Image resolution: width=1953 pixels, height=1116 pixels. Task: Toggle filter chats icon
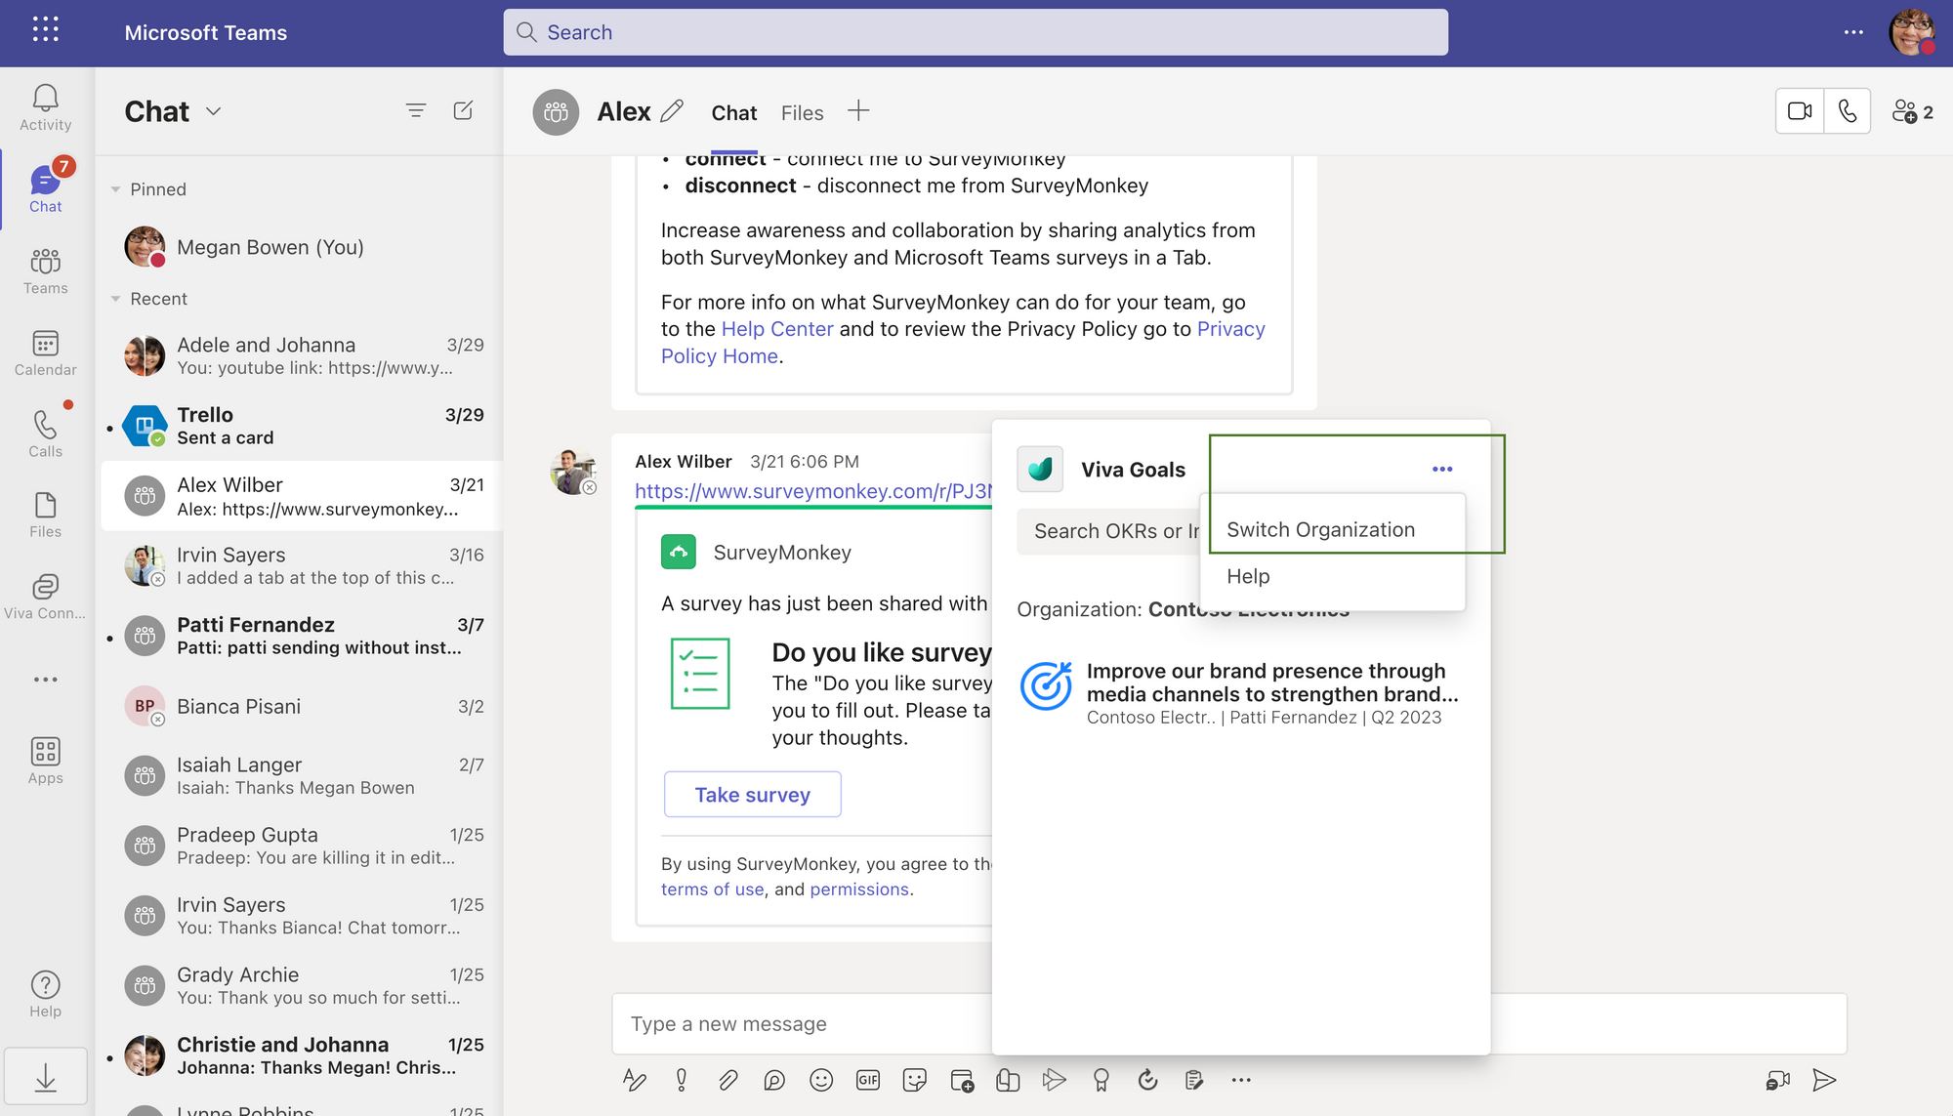click(x=416, y=110)
